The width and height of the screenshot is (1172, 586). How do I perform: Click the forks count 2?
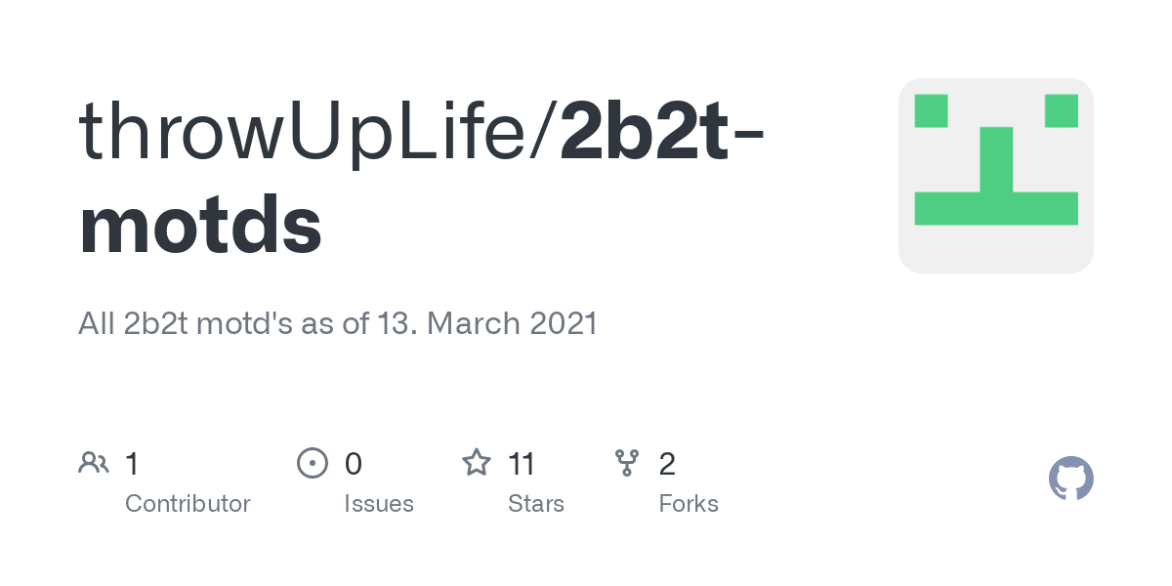pyautogui.click(x=667, y=463)
